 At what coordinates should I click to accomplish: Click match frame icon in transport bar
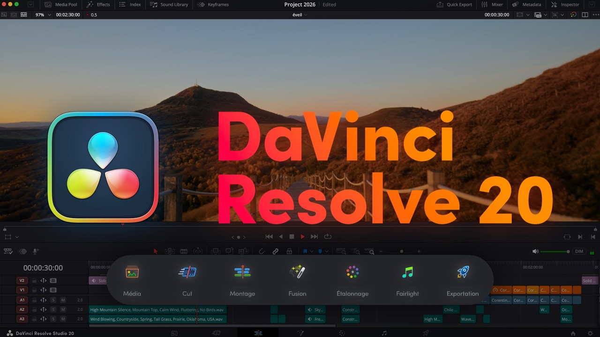[x=567, y=237]
